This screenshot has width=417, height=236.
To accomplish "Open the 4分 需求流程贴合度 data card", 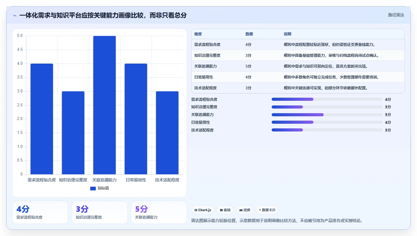I will [x=40, y=212].
